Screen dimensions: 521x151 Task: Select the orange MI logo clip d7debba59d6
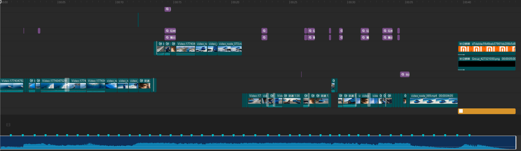coord(487,49)
